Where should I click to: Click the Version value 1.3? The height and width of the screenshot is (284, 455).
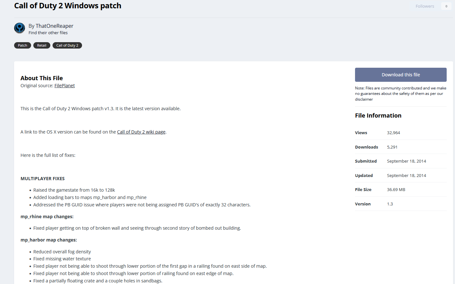point(390,204)
